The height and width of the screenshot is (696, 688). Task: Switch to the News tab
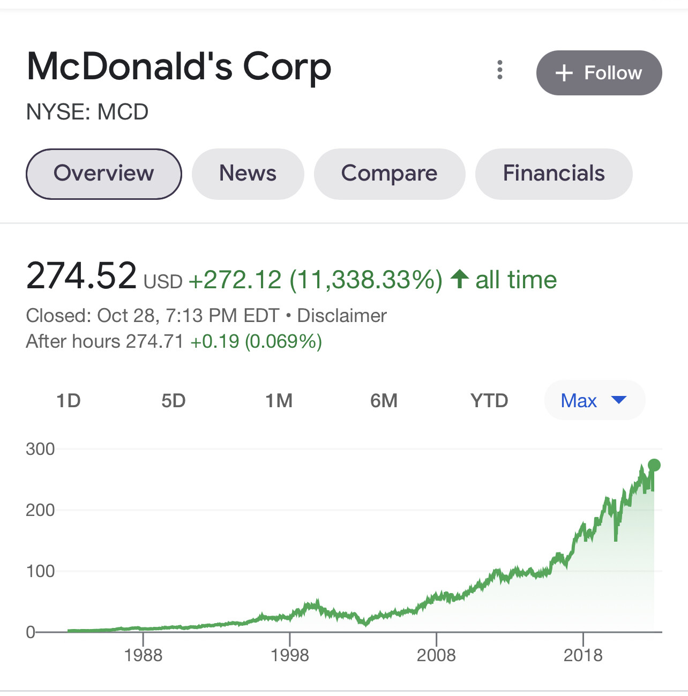(x=248, y=174)
